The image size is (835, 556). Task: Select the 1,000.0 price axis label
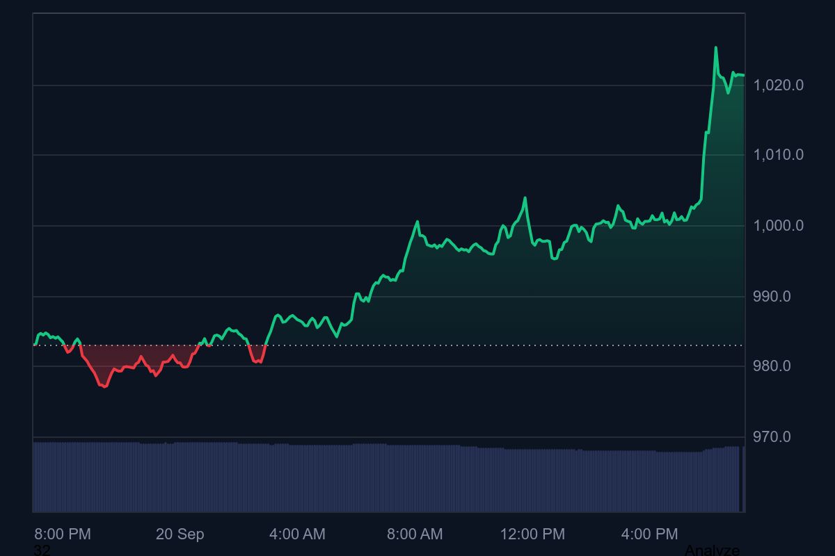(778, 225)
